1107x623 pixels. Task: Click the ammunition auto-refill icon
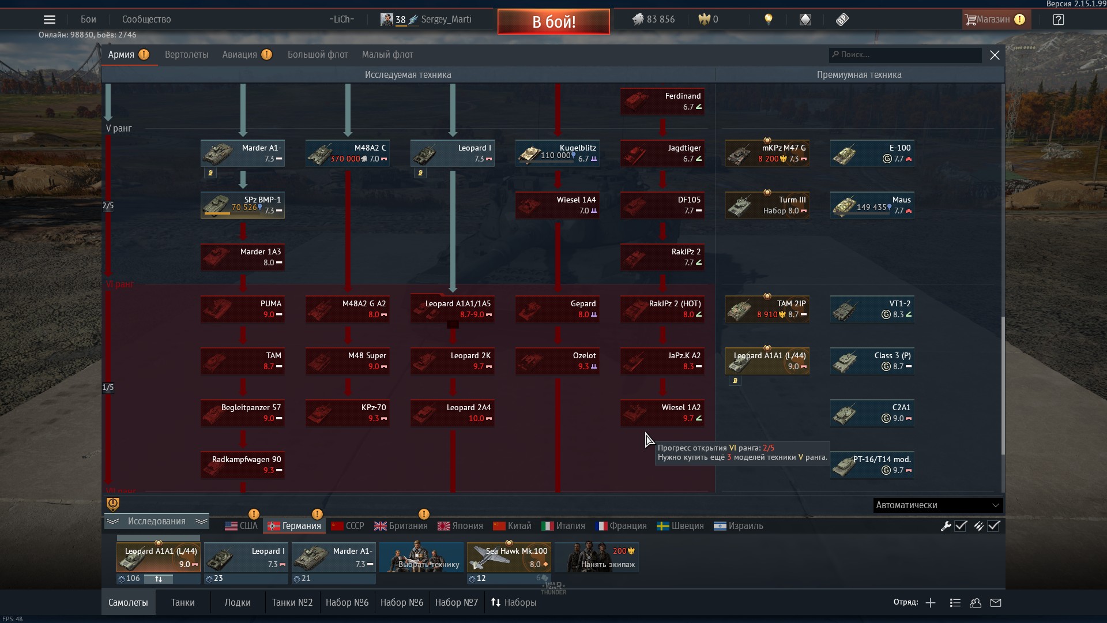point(978,526)
